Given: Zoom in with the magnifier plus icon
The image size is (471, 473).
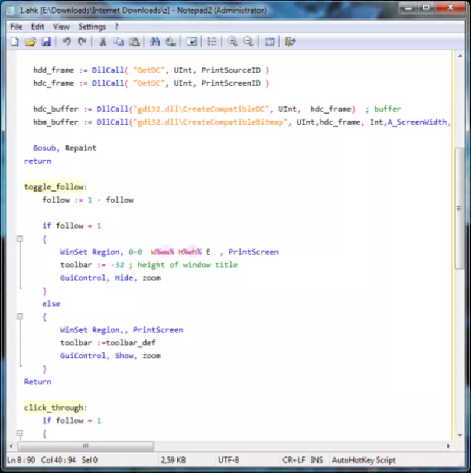Looking at the screenshot, I should [232, 41].
